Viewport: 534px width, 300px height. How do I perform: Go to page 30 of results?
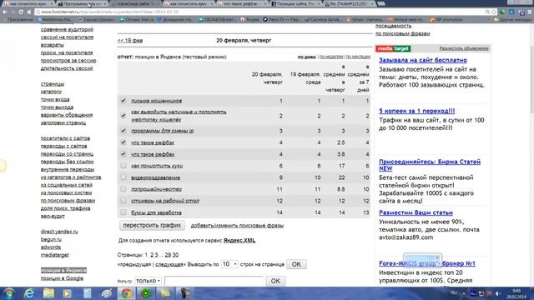175,255
